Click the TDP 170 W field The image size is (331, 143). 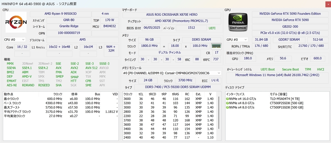point(109,20)
